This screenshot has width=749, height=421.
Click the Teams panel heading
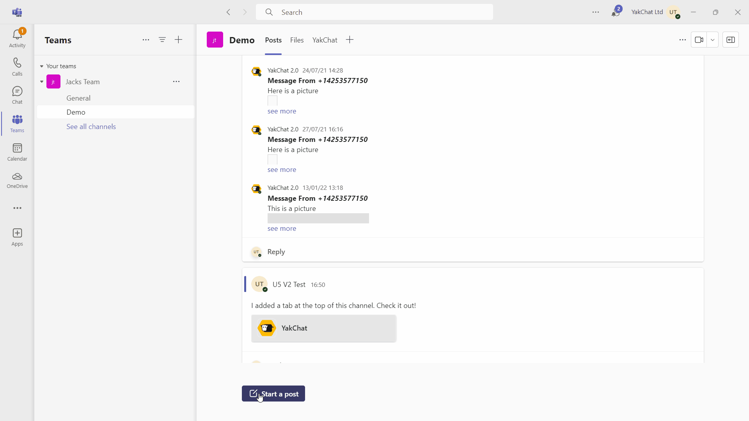click(x=58, y=40)
